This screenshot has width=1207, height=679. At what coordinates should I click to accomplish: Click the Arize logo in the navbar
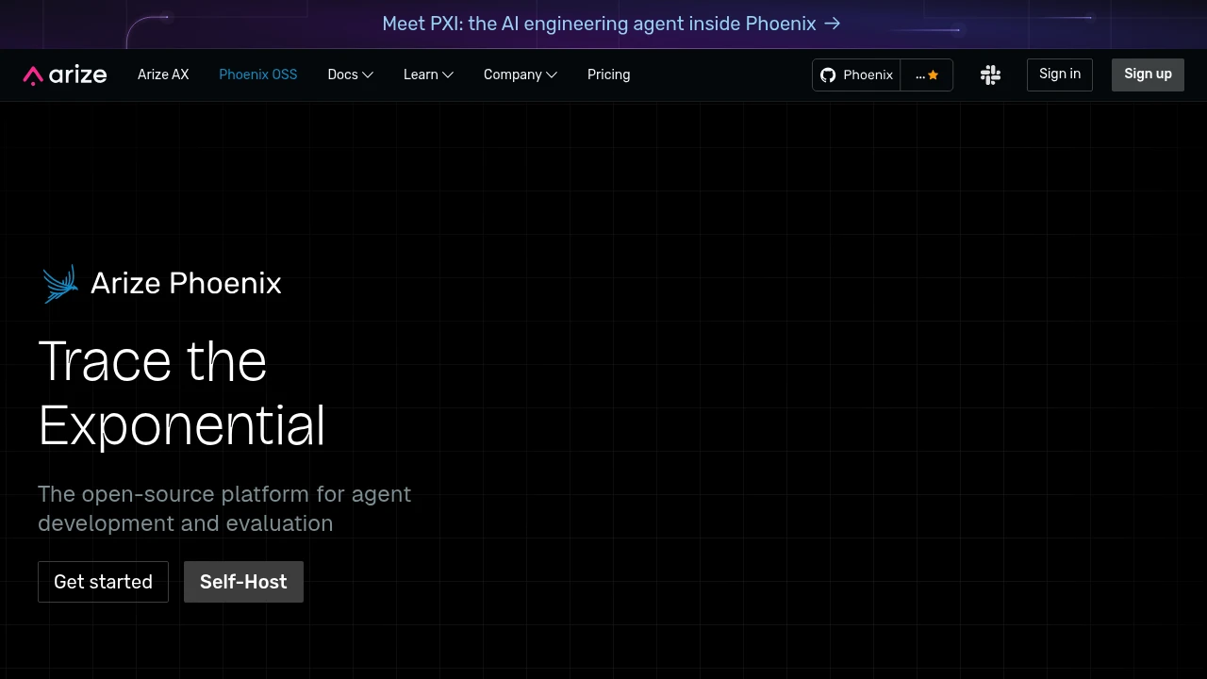click(x=65, y=75)
